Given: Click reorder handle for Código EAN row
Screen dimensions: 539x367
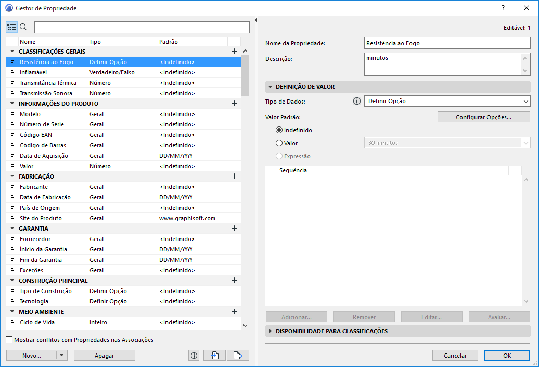Looking at the screenshot, I should pyautogui.click(x=12, y=135).
